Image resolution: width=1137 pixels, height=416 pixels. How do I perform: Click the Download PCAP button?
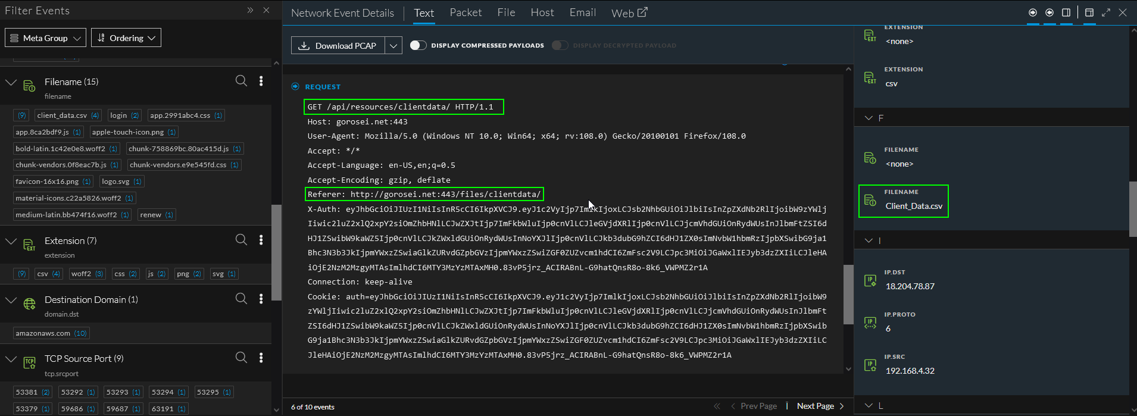point(338,46)
